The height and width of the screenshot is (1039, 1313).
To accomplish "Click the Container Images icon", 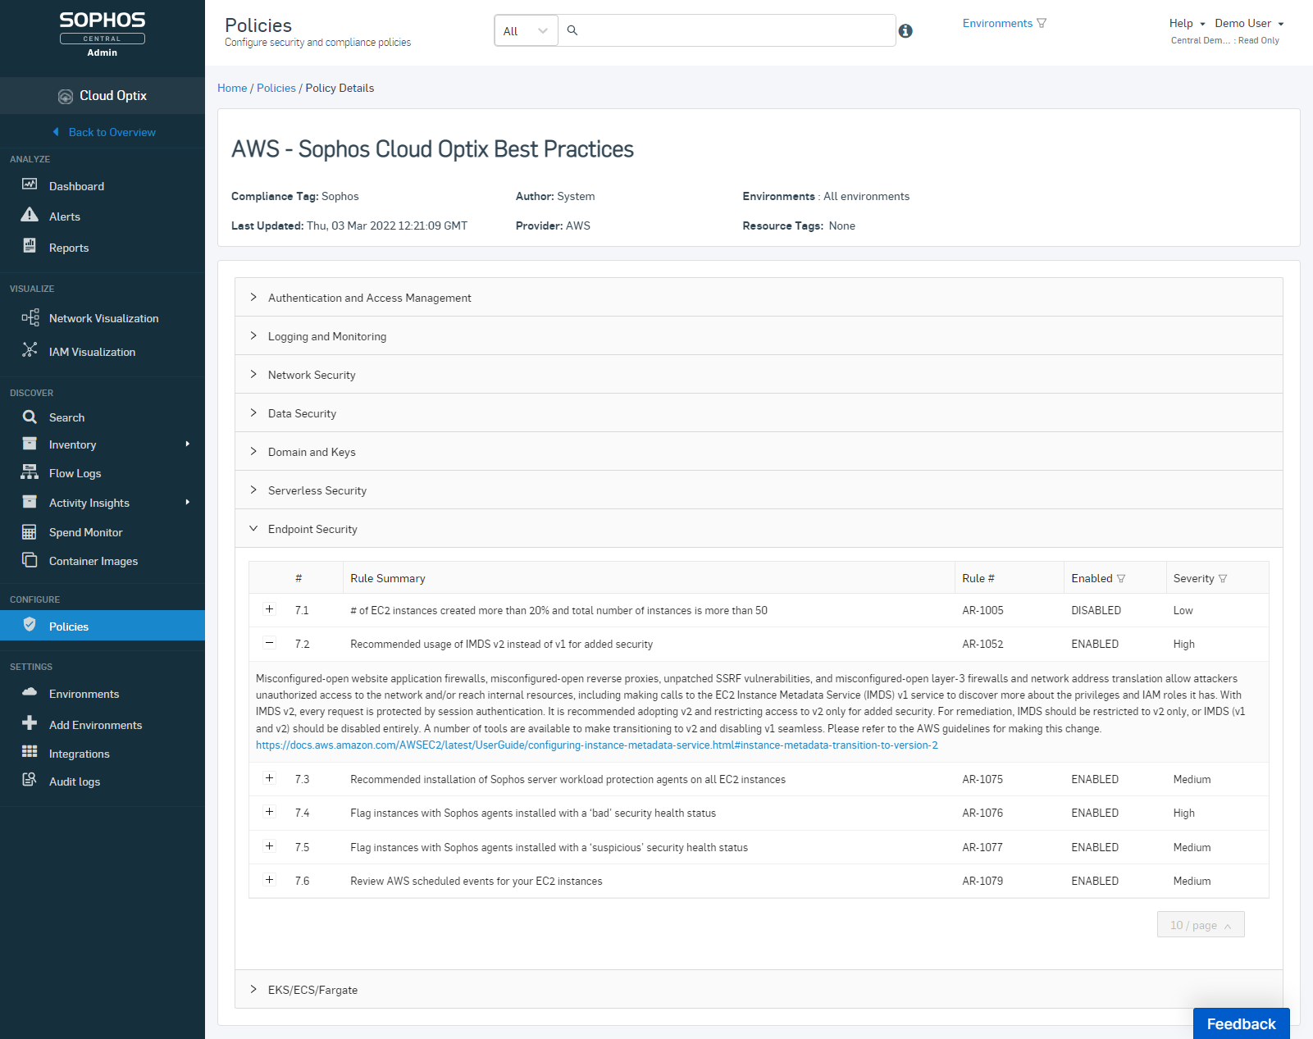I will click(x=30, y=560).
